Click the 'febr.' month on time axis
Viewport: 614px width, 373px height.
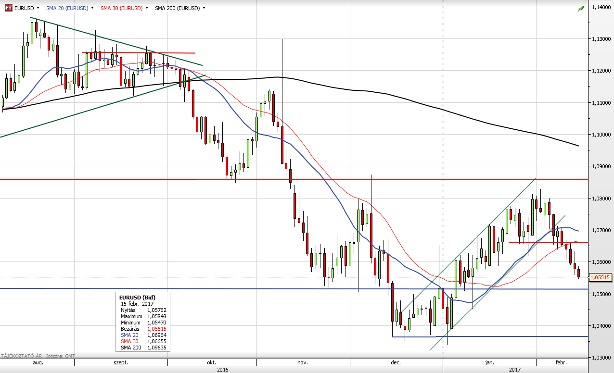click(x=561, y=362)
